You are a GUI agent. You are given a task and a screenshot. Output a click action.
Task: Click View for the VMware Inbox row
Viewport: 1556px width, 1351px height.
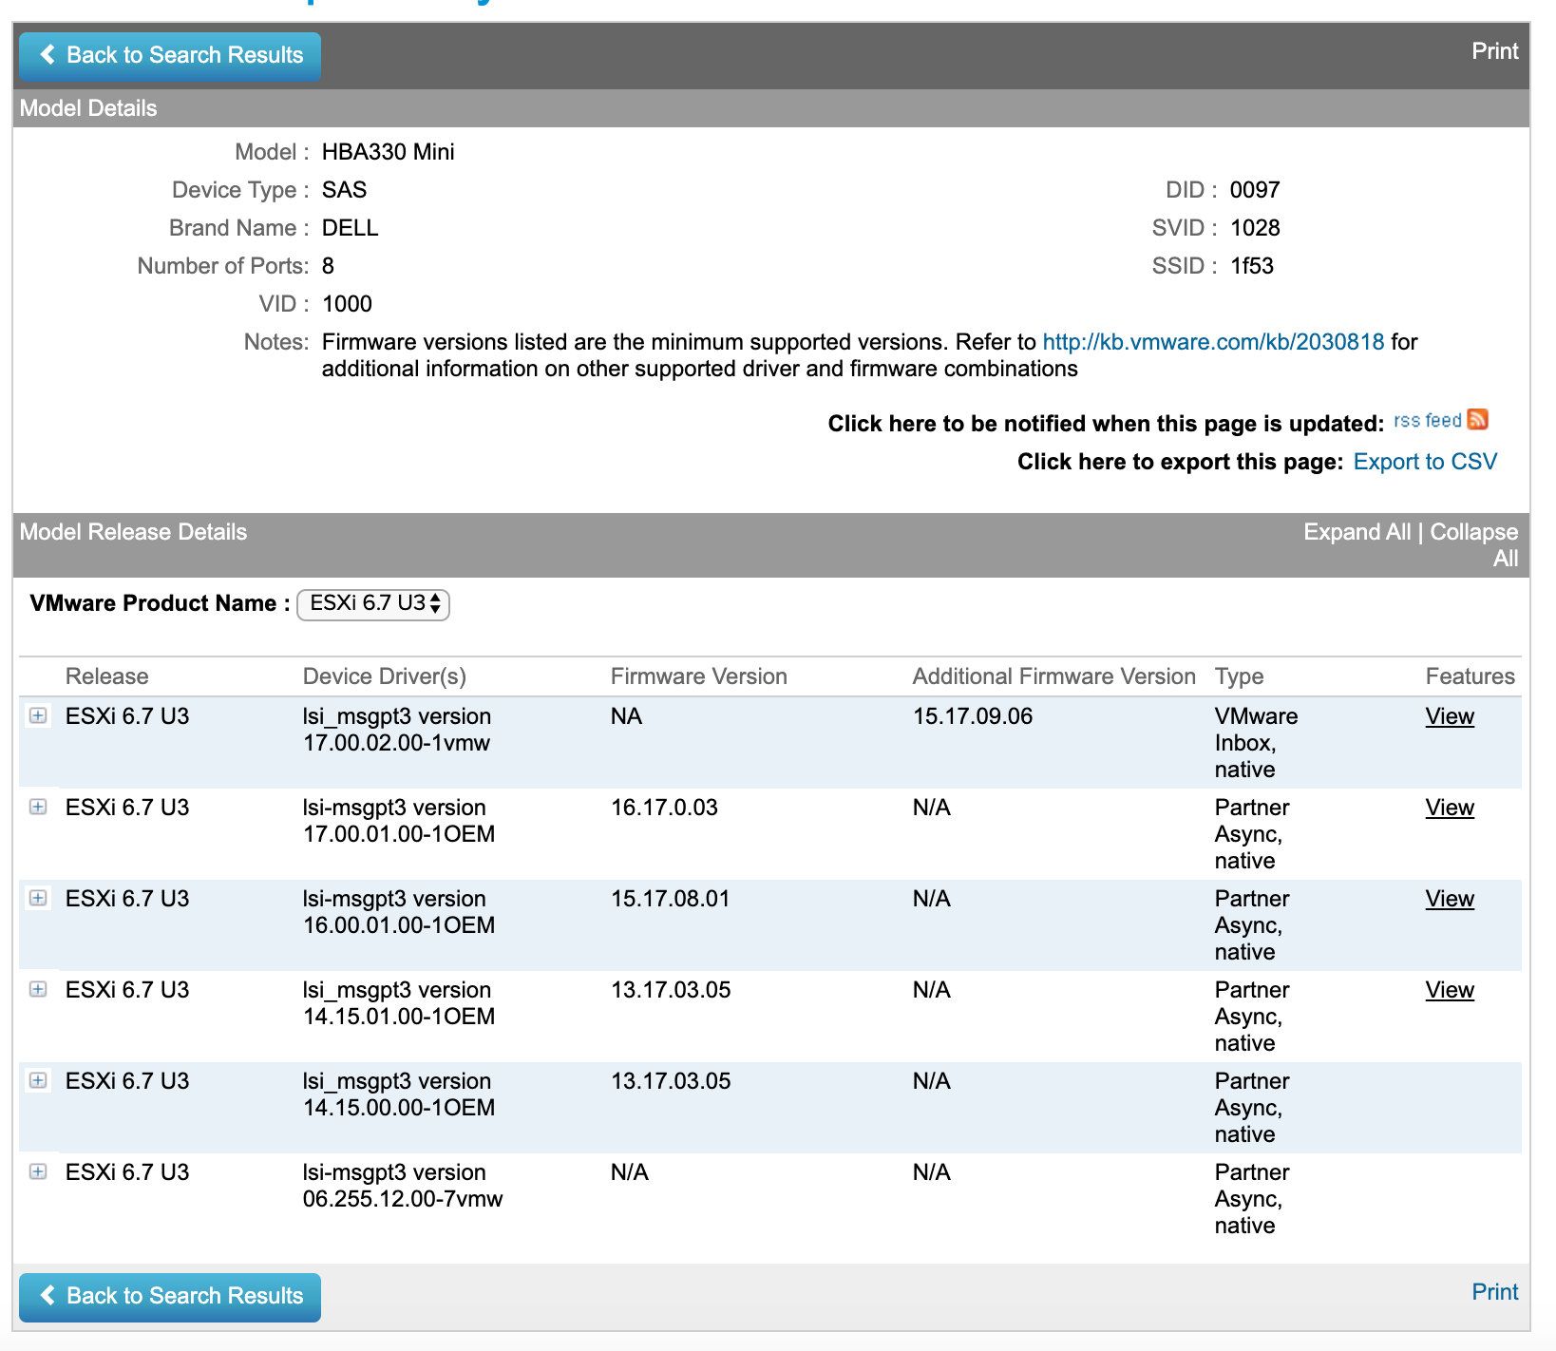point(1450,716)
